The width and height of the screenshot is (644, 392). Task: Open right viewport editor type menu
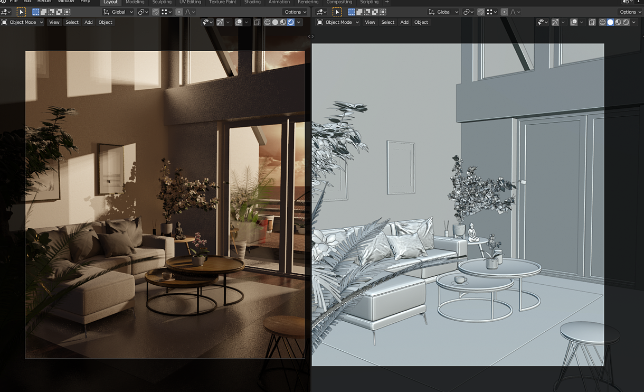tap(321, 12)
